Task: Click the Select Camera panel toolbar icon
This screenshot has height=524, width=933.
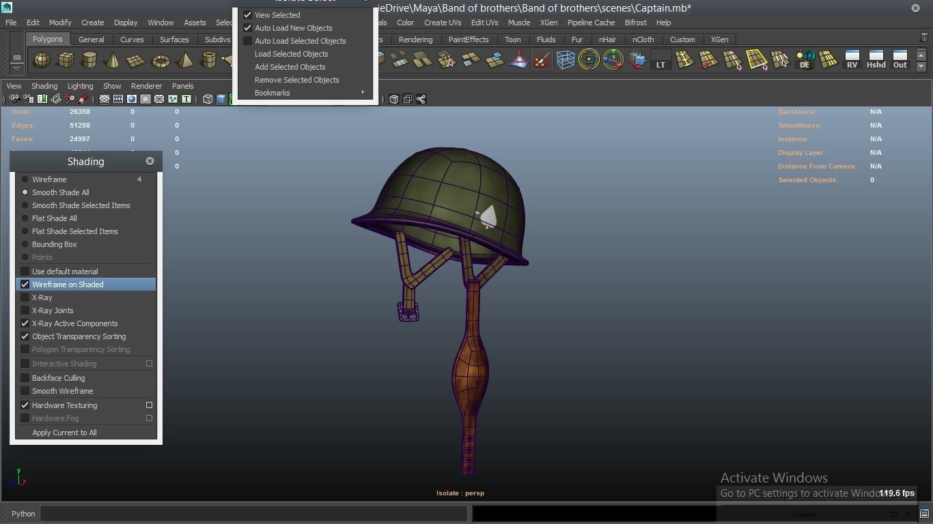Action: tap(14, 99)
